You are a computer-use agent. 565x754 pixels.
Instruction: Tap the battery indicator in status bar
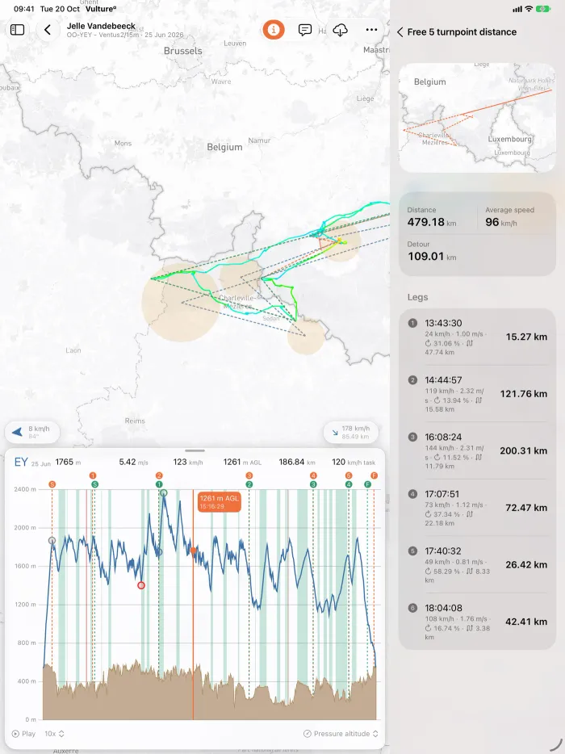click(x=543, y=9)
